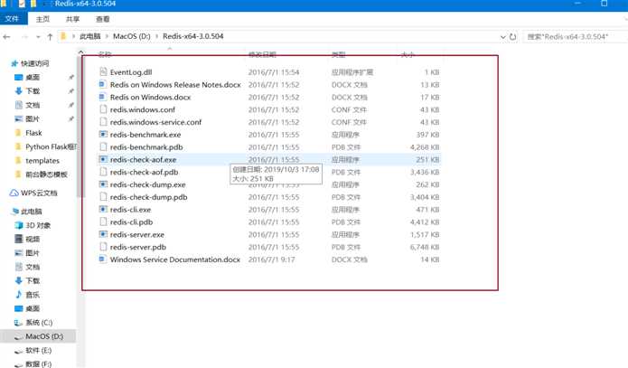Go up one folder level arrow
The height and width of the screenshot is (368, 628).
click(x=50, y=37)
